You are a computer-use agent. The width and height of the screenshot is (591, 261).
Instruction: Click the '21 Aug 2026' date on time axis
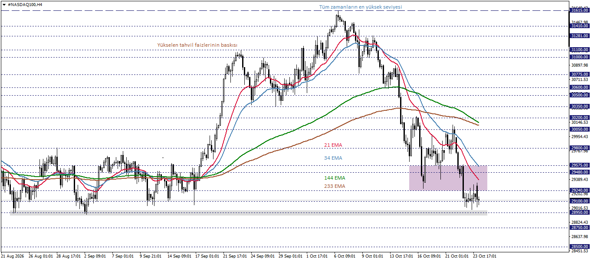[x=13, y=256]
